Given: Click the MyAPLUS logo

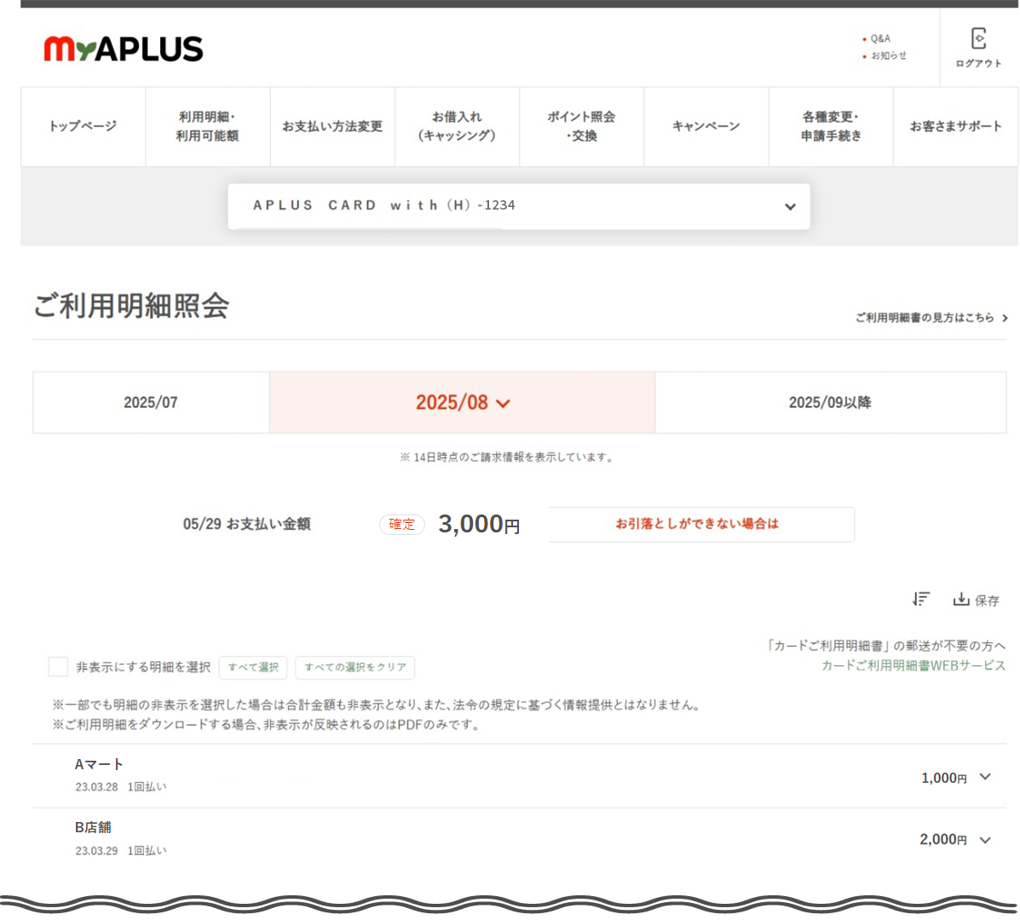Looking at the screenshot, I should [x=124, y=49].
